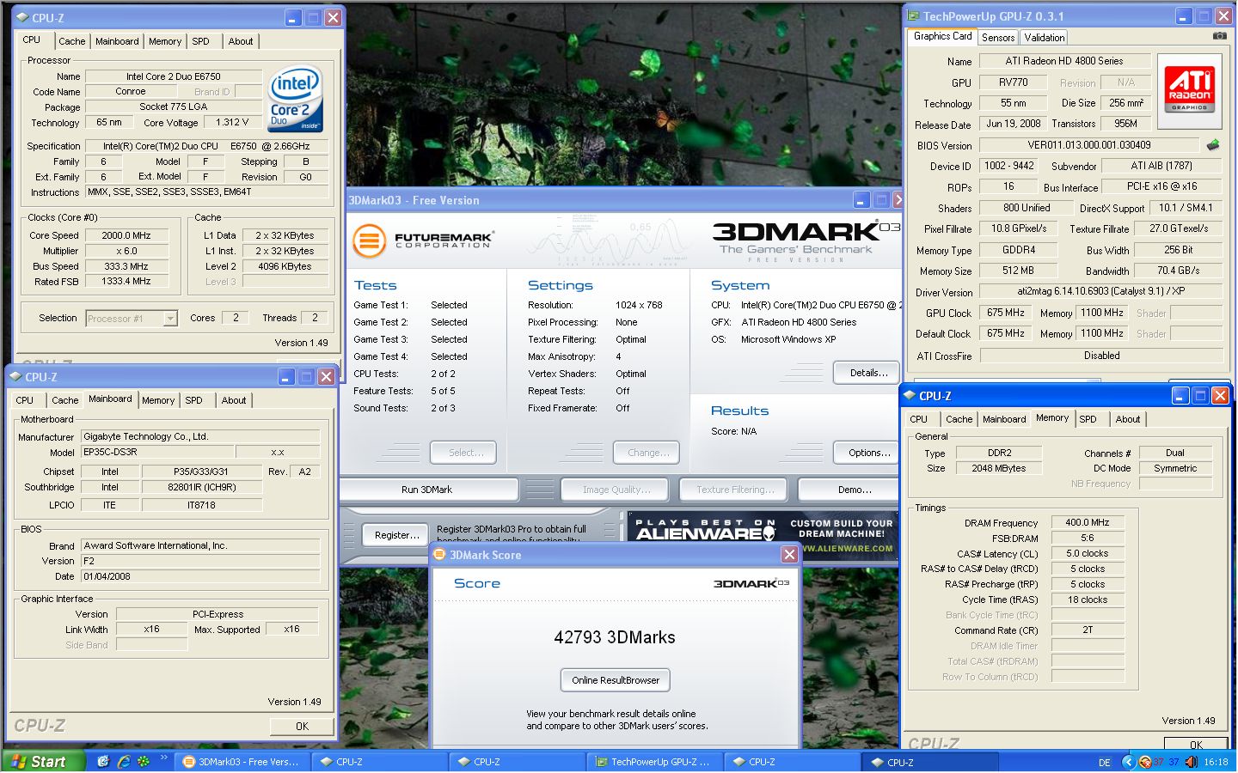
Task: Click OK in CPU-Z window showing Motherboard info
Action: coord(302,727)
